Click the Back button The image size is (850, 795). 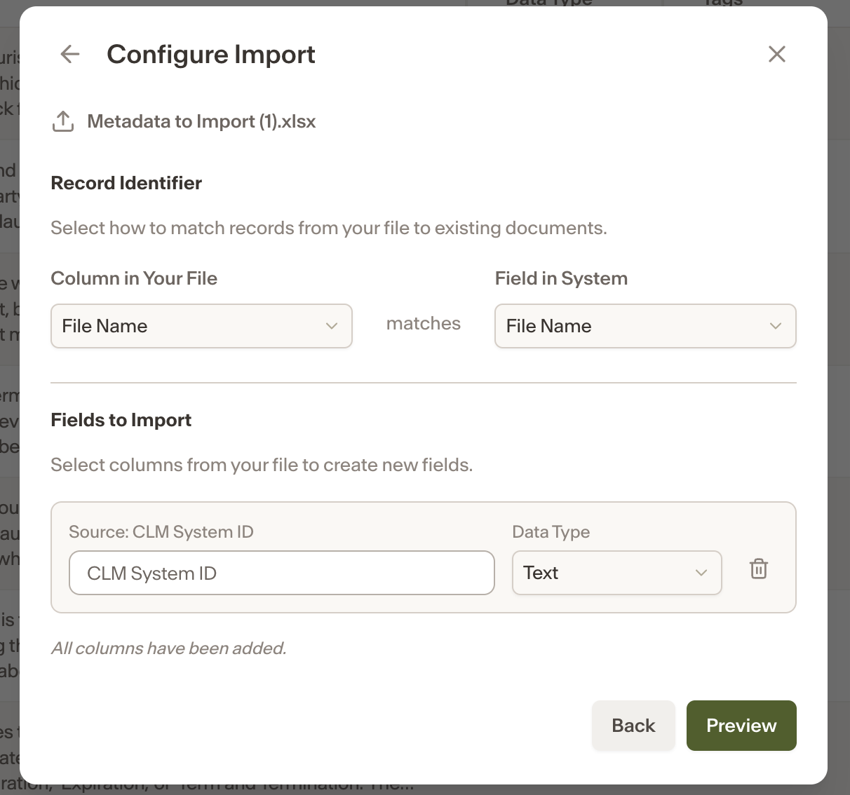[x=633, y=726]
